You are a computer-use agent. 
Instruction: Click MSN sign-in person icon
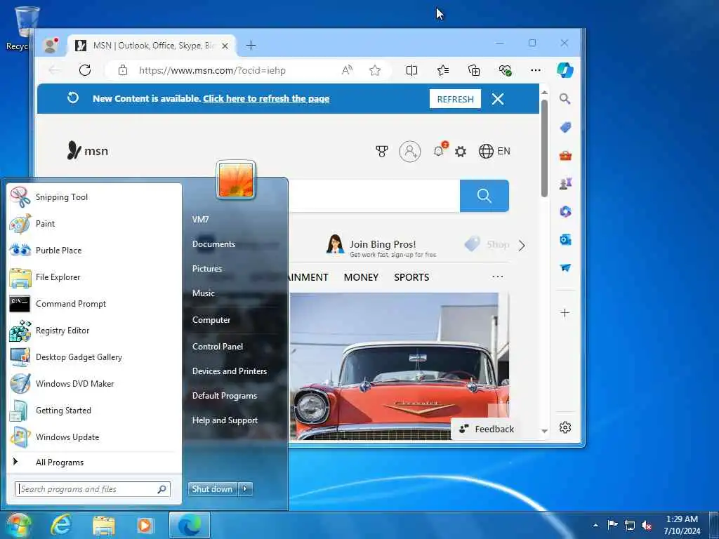[x=410, y=152]
